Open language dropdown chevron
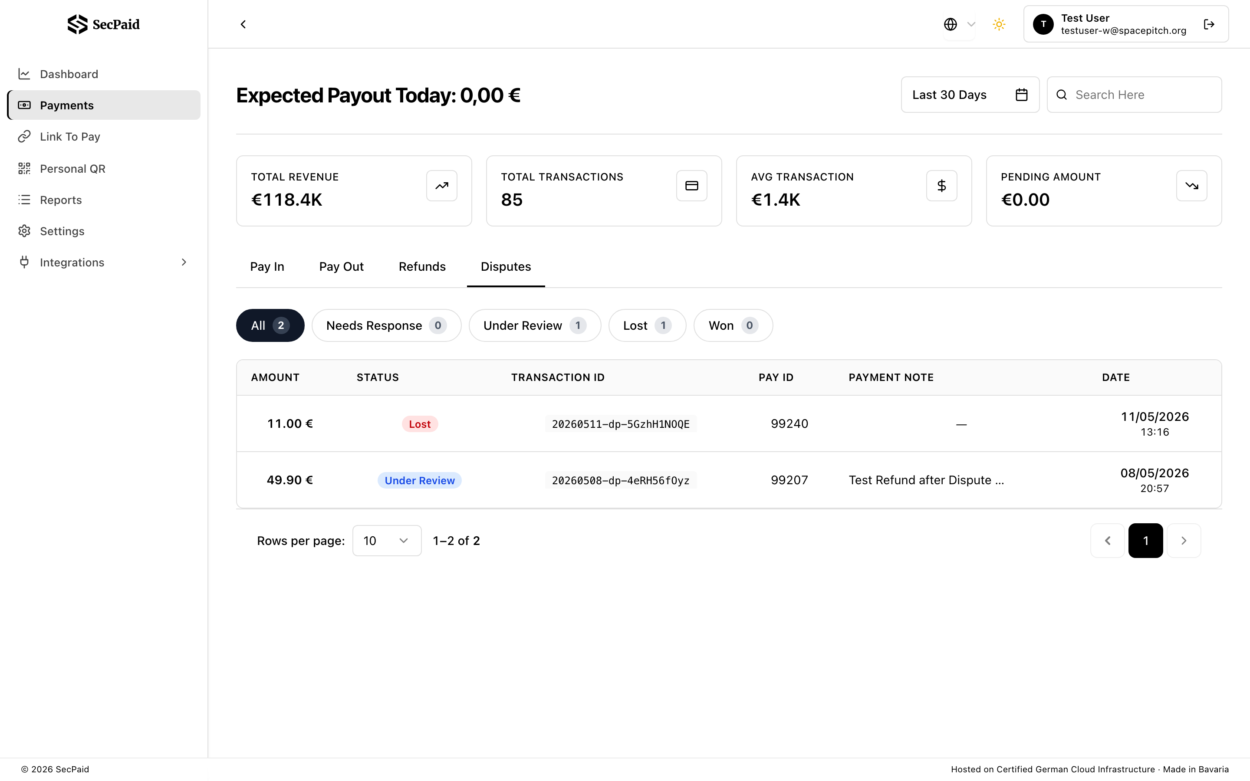 click(x=971, y=24)
